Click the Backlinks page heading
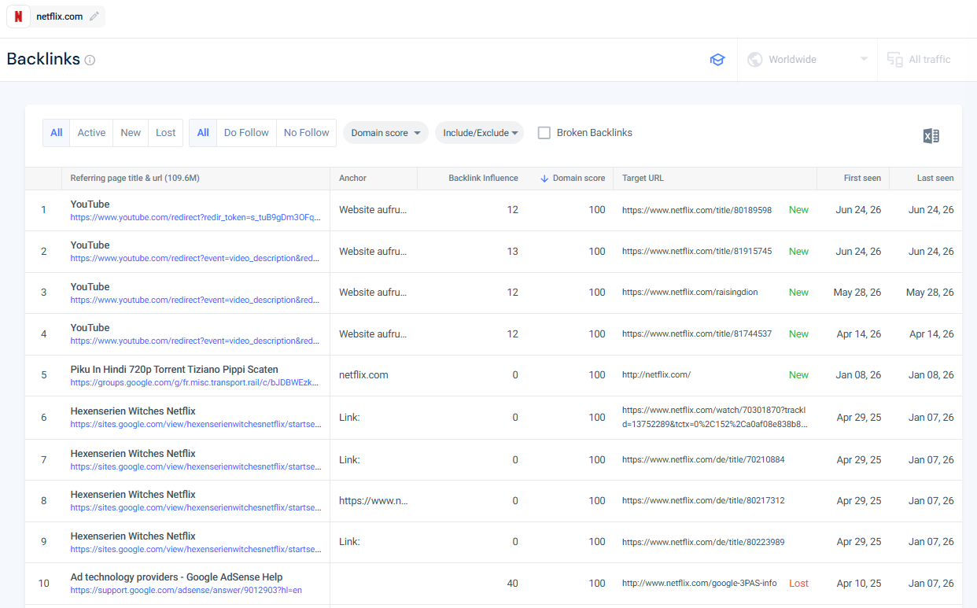Screen dimensions: 977x608 [43, 59]
